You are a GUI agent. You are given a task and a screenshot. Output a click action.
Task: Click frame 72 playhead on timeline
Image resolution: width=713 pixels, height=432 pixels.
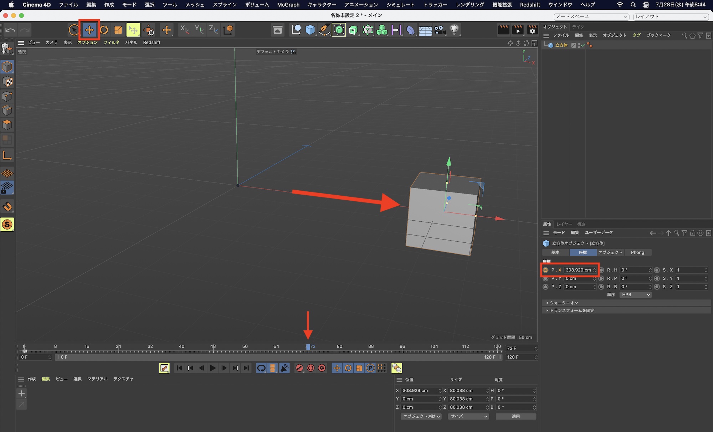tap(308, 347)
